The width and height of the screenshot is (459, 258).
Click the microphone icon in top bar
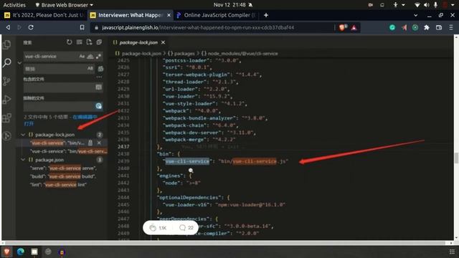click(435, 5)
